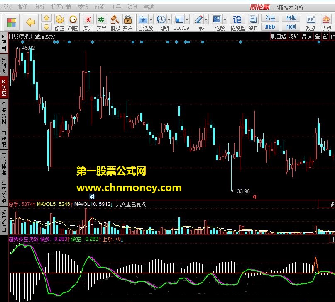Open the 扩展行情 menu

(61, 7)
